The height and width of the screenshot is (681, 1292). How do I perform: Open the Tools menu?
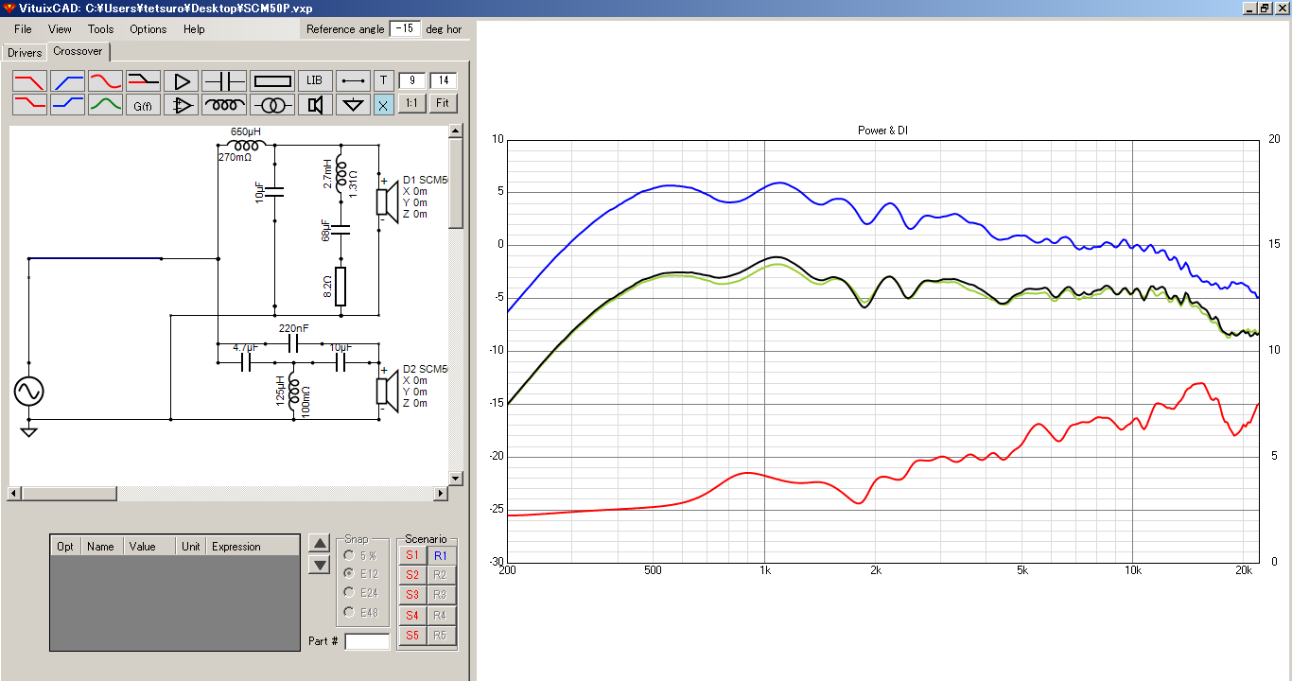100,29
